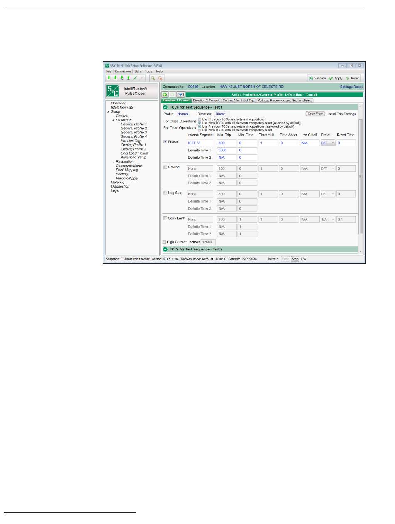Click the plain green up-arrow toolbar icon

(x=109, y=78)
